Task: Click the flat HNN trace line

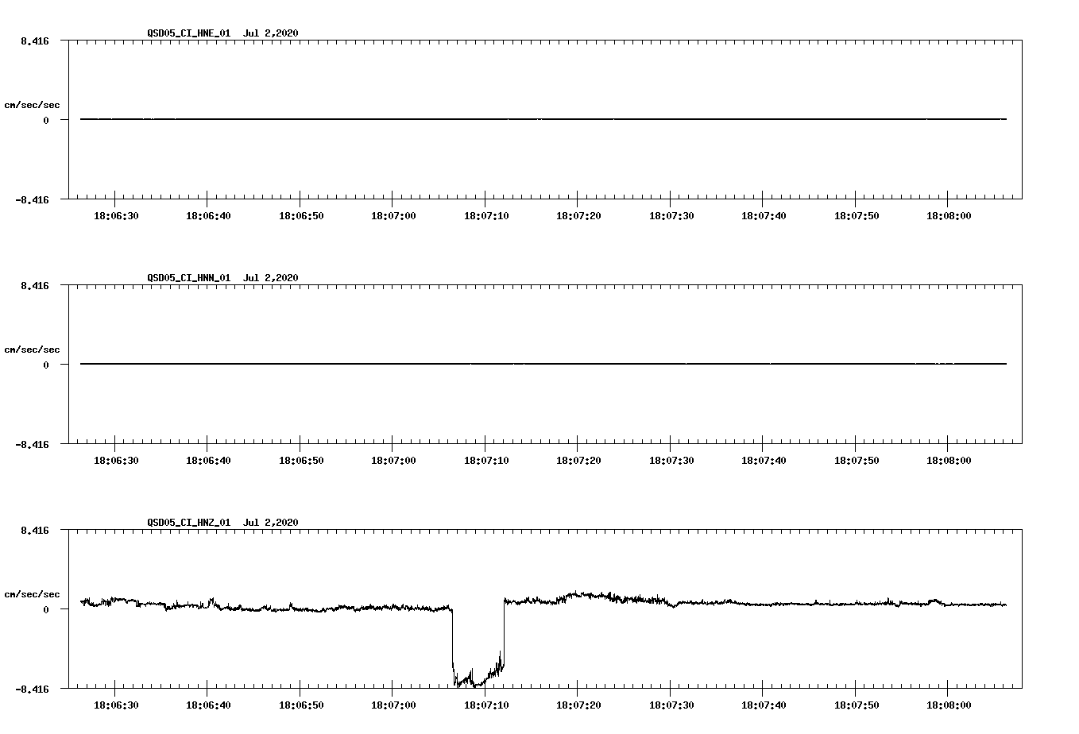Action: point(543,364)
